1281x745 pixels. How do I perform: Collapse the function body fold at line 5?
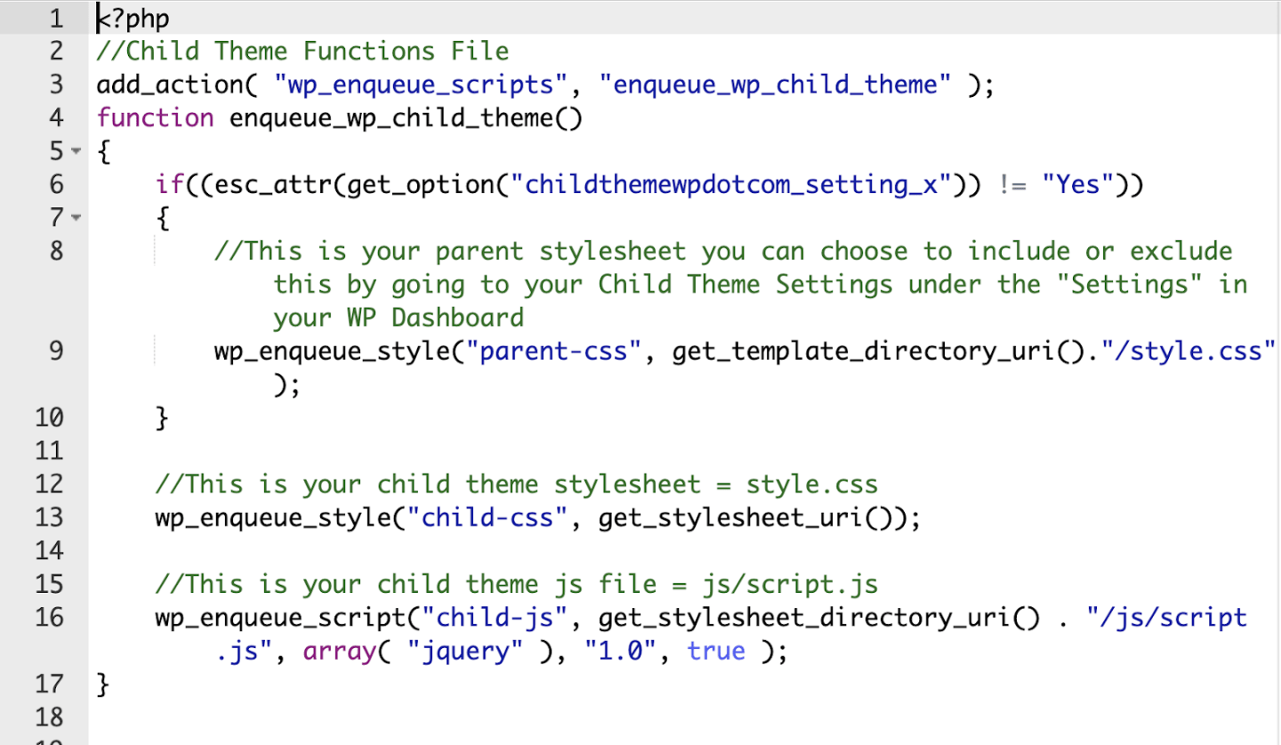point(76,151)
